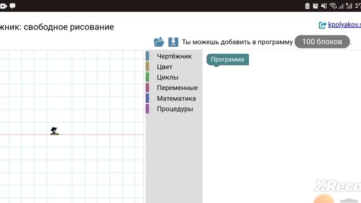The height and width of the screenshot is (203, 361).
Task: Tap the message notification icon in status bar
Action: tap(12, 6)
